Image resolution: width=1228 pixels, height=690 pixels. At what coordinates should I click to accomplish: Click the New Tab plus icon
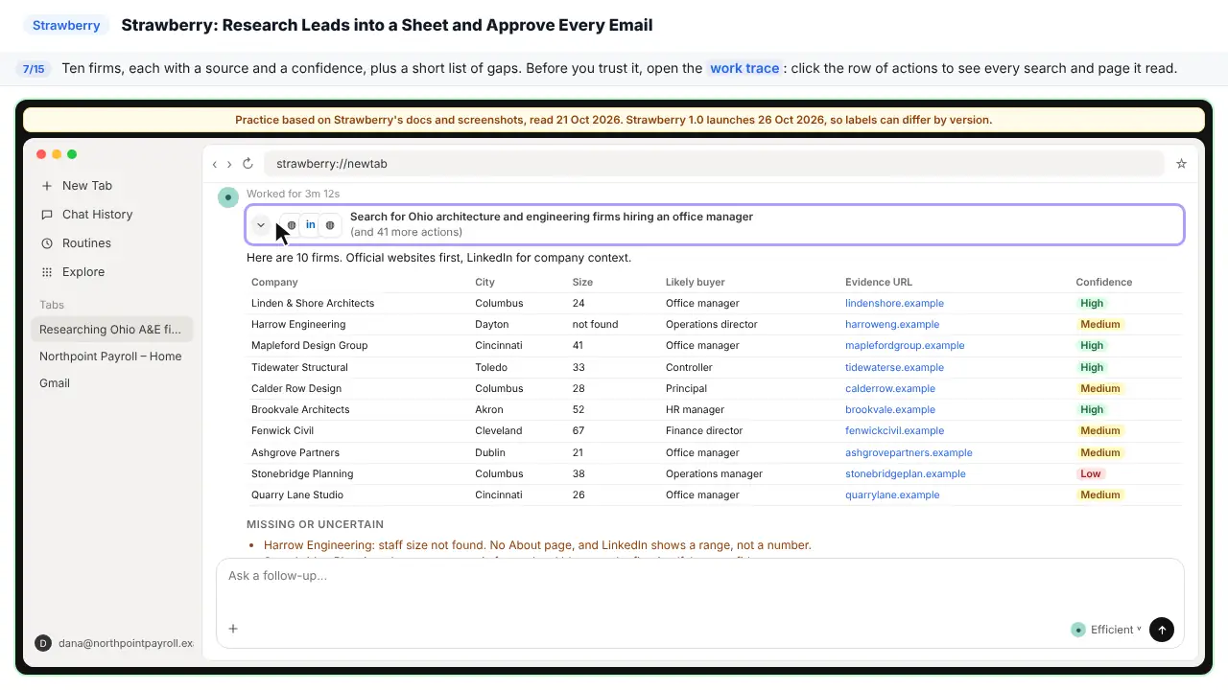(x=47, y=186)
